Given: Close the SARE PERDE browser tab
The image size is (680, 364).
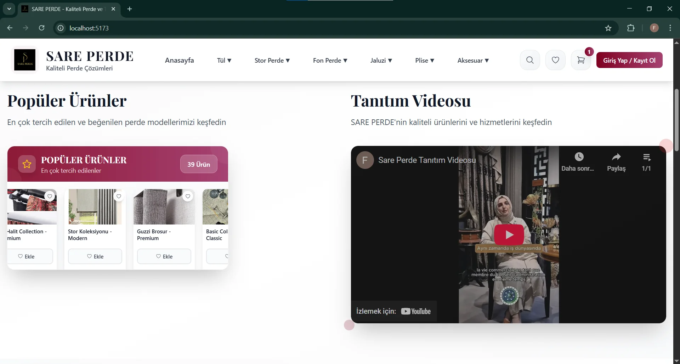Looking at the screenshot, I should coord(113,9).
